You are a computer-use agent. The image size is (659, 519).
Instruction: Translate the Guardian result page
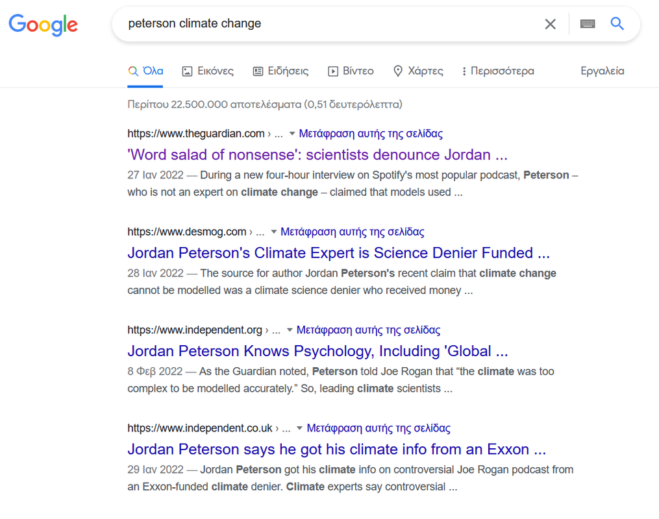point(371,134)
